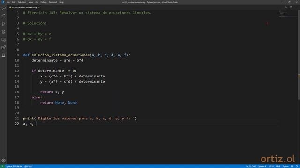Click the 'return x, y' statement
300x168 pixels.
pyautogui.click(x=52, y=92)
